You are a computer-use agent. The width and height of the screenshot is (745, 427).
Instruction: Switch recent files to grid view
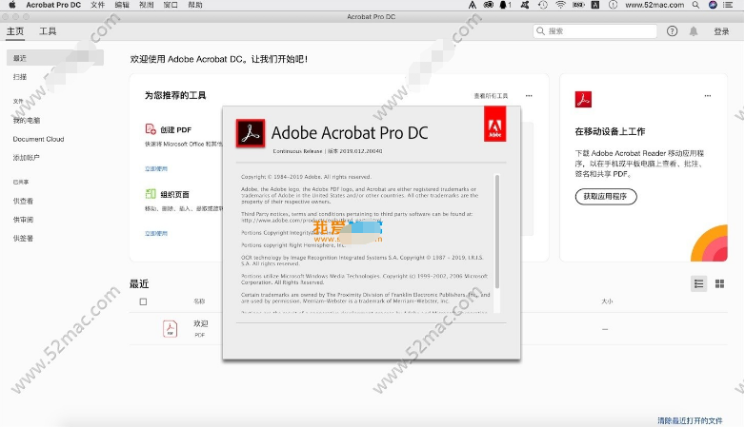coord(720,283)
